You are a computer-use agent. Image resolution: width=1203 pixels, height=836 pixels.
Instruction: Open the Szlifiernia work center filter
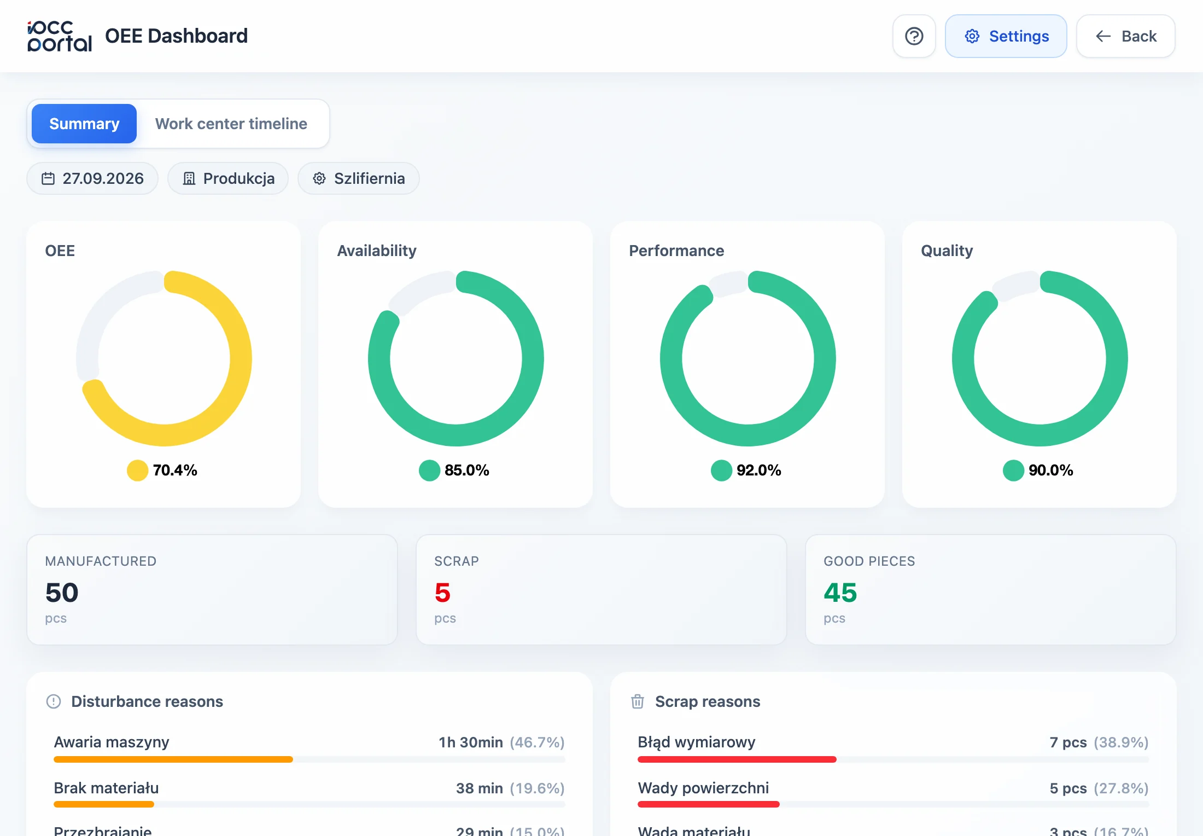tap(358, 178)
